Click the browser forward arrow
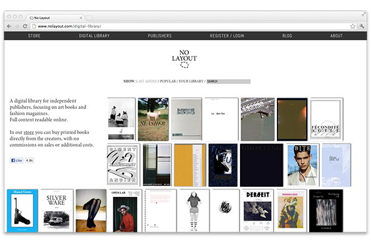The height and width of the screenshot is (246, 371). 17,26
